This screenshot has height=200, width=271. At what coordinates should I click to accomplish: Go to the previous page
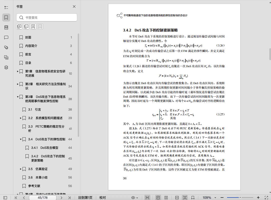[24, 198]
